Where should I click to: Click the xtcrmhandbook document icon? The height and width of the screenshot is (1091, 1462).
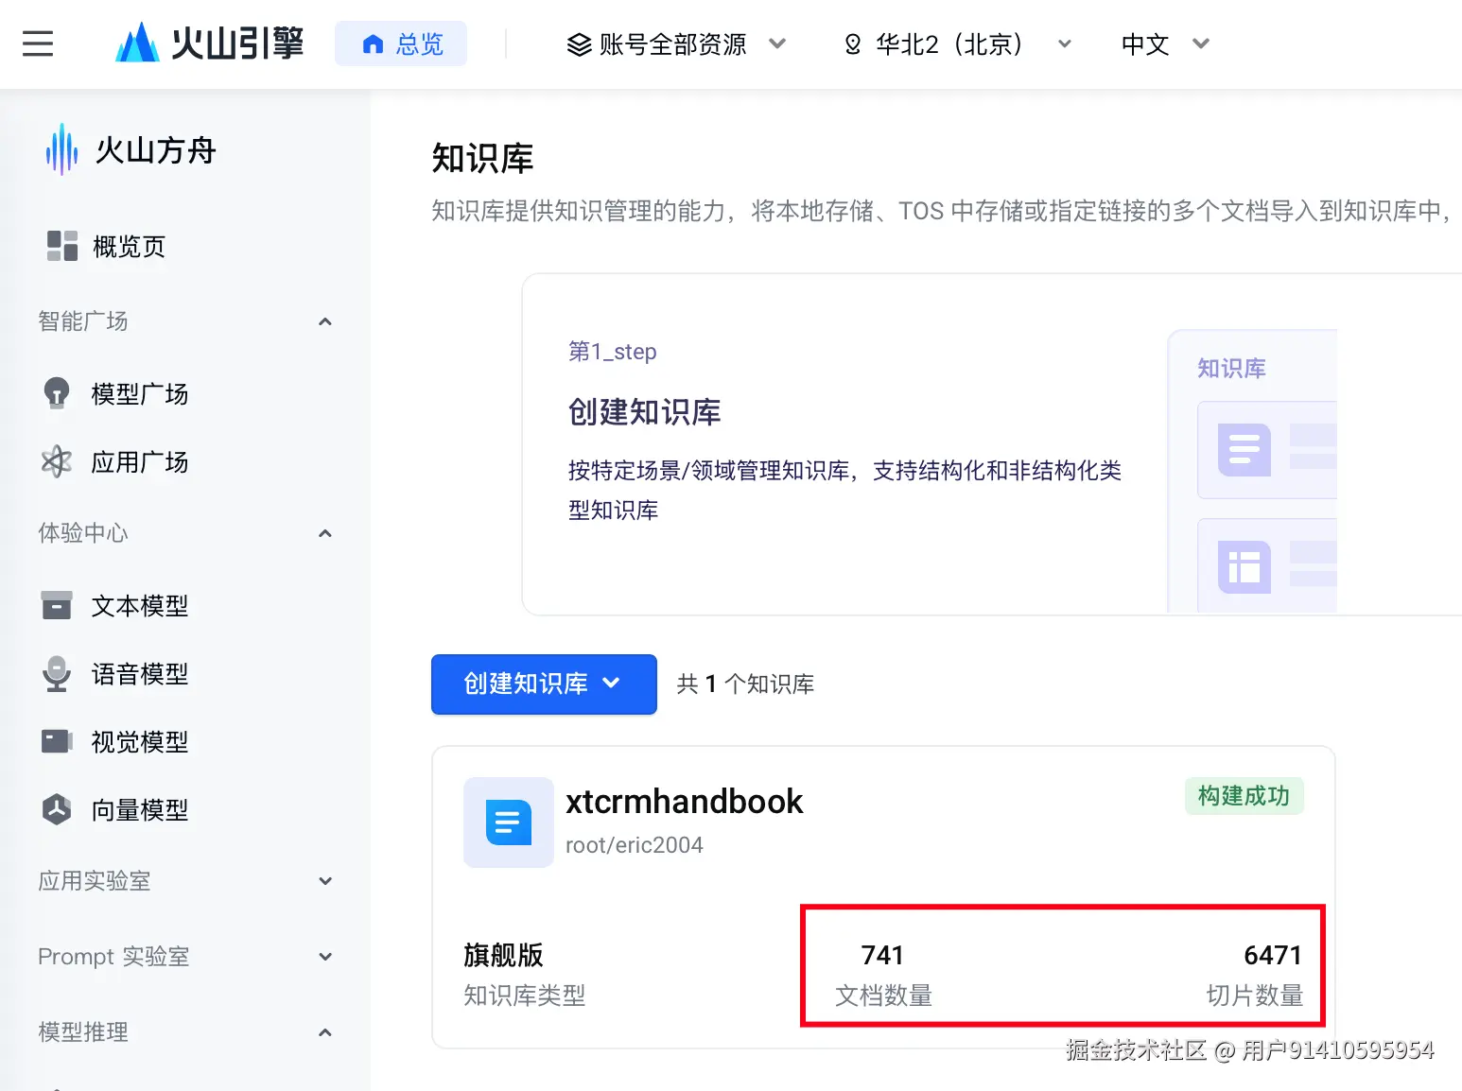click(509, 823)
